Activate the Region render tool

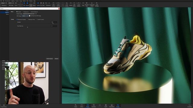click(x=34, y=4)
